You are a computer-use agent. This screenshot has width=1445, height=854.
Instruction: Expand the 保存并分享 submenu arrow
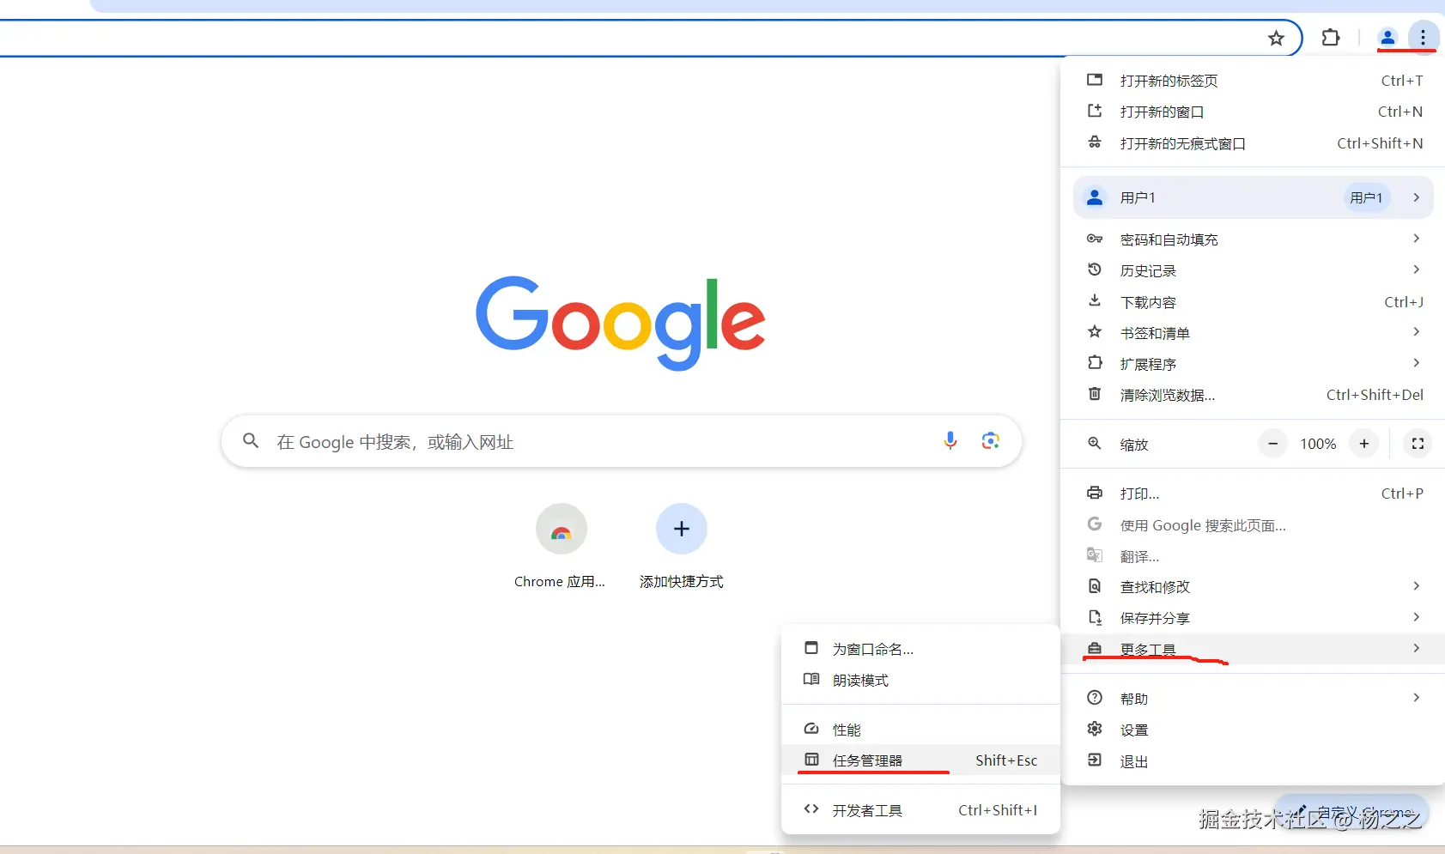tap(1416, 617)
